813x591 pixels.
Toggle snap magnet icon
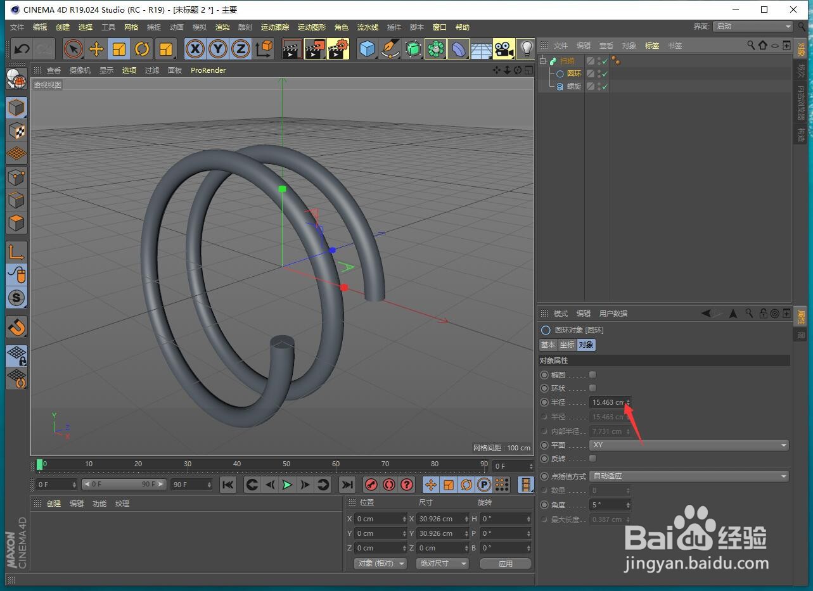coord(16,327)
